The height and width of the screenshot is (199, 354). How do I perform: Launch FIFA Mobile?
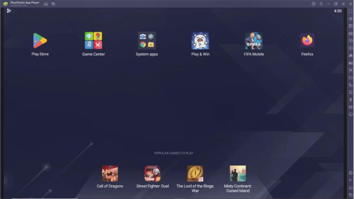click(254, 41)
